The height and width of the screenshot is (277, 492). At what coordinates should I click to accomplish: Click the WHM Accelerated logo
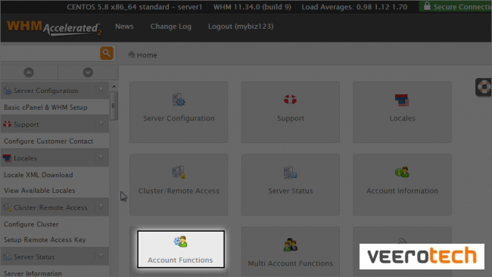pos(54,28)
